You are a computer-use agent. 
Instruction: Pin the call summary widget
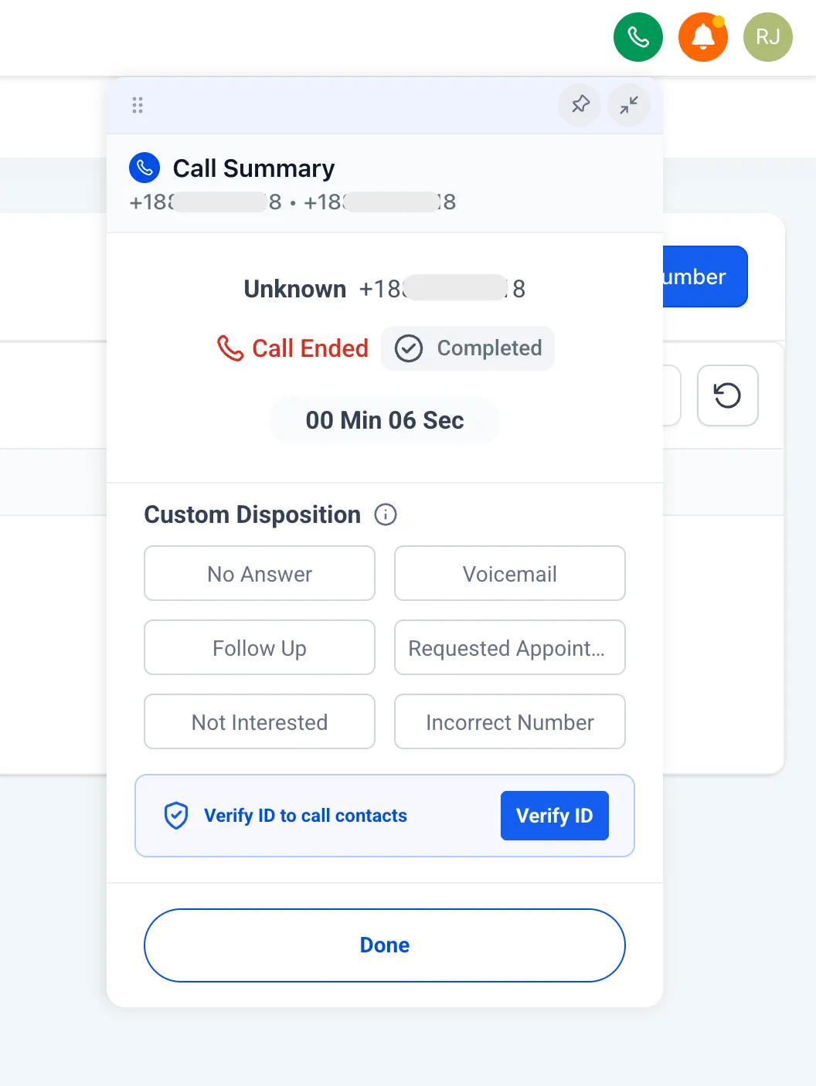point(580,104)
